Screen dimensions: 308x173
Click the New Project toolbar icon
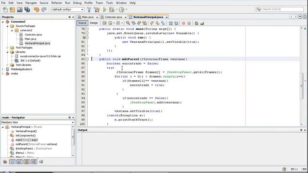(x=13, y=10)
